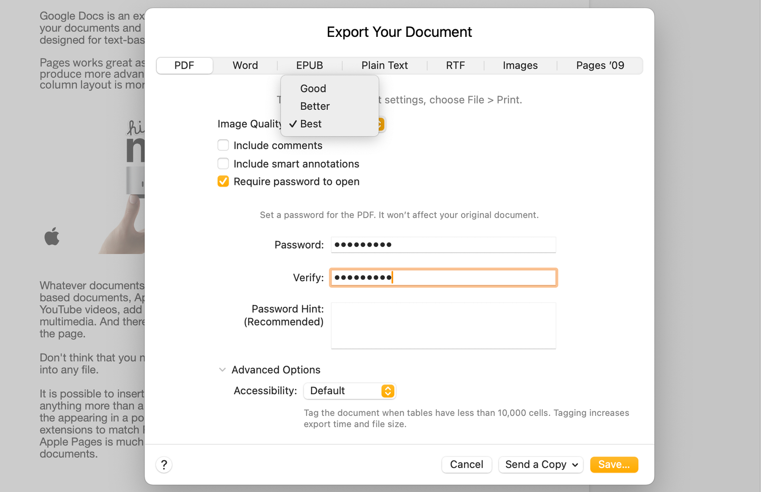This screenshot has height=492, width=761.
Task: Enable Include comments checkbox
Action: click(x=223, y=145)
